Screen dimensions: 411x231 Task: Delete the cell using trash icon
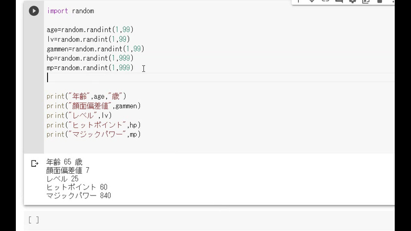click(380, 1)
